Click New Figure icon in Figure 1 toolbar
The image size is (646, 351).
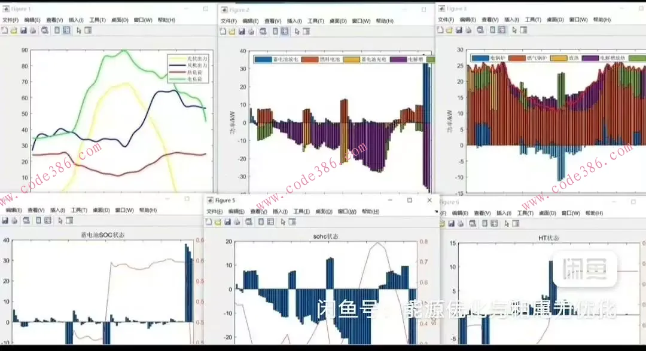click(x=4, y=30)
